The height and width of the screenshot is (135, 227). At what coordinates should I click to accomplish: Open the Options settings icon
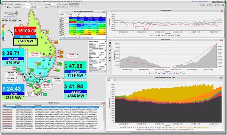(x=207, y=5)
